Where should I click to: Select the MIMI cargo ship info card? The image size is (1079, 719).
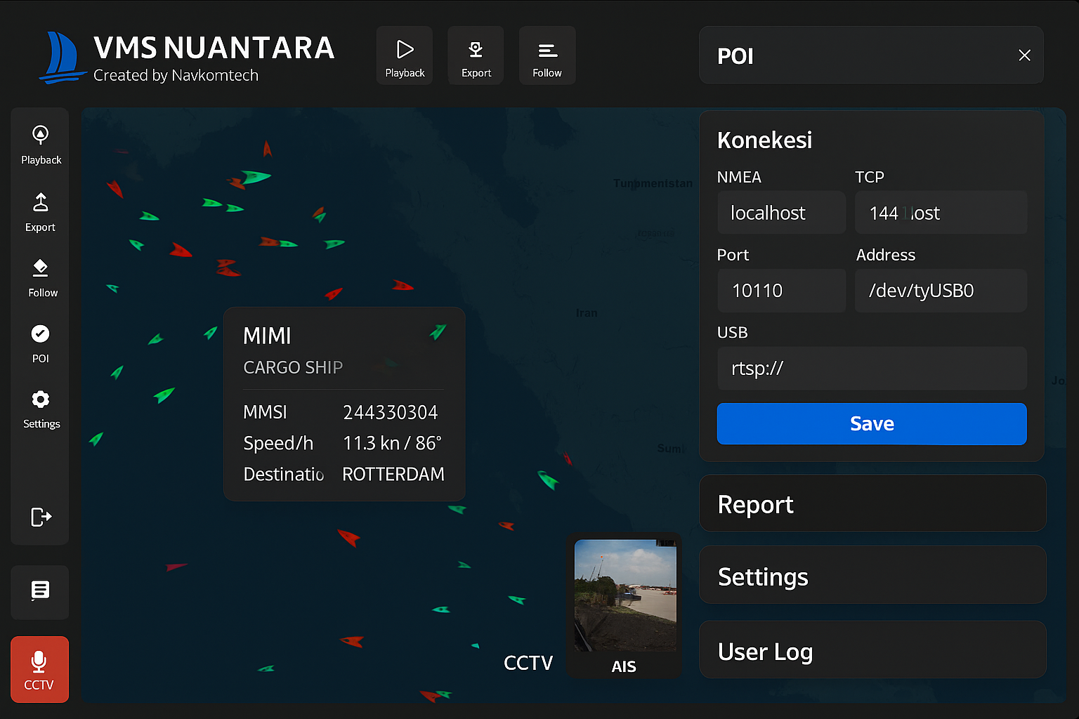coord(344,404)
